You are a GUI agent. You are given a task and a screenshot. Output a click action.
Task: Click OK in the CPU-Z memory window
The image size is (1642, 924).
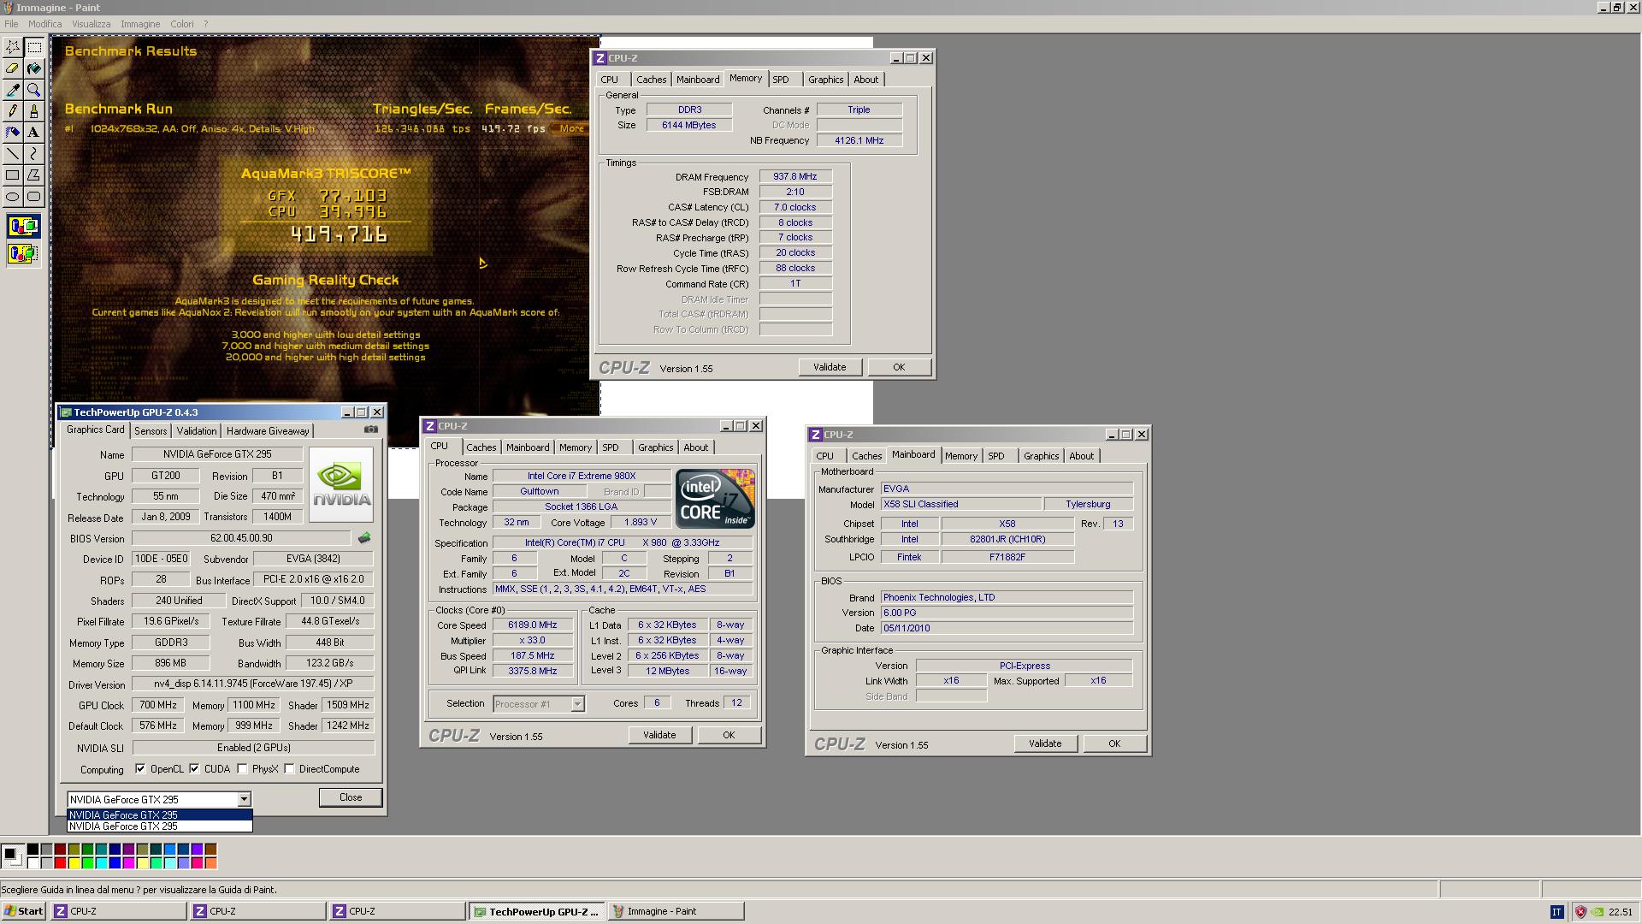(899, 367)
